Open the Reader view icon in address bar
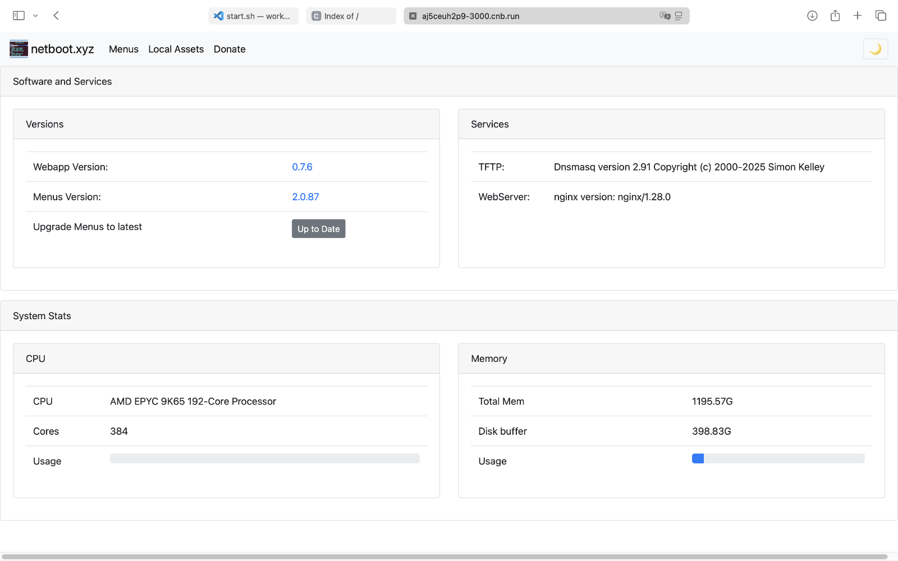 [x=679, y=16]
